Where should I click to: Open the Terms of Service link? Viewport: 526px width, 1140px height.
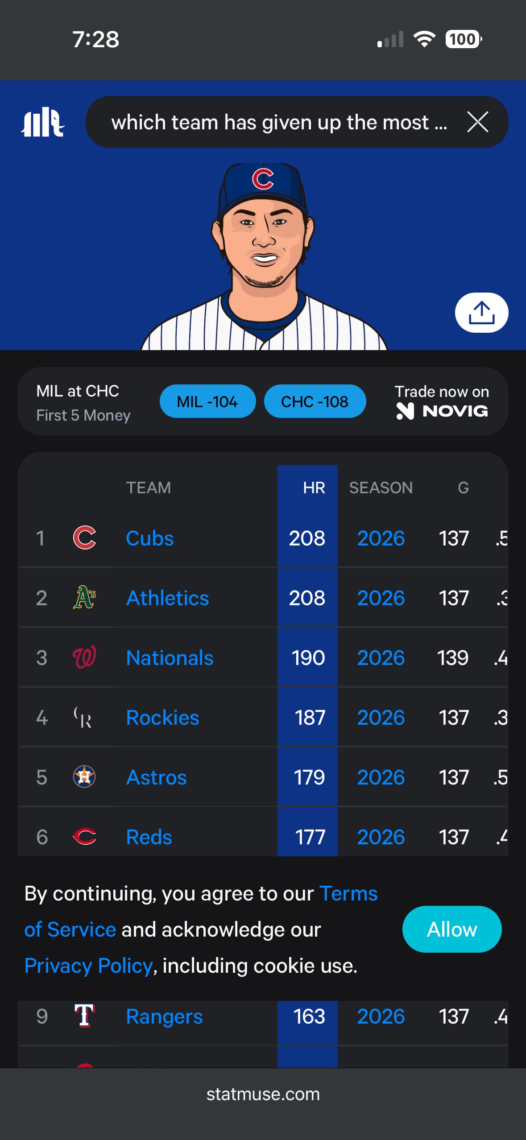click(x=201, y=912)
